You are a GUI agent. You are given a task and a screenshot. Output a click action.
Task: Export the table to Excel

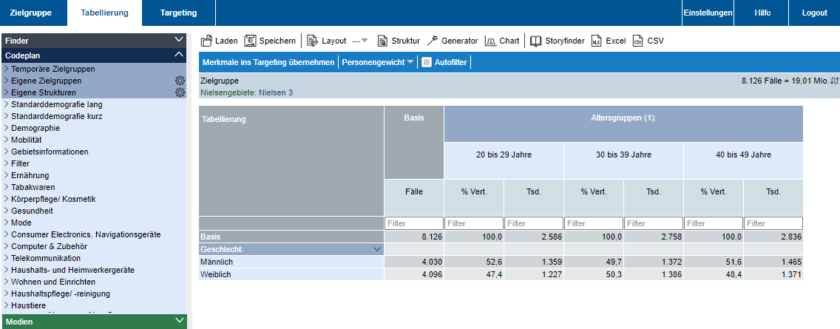click(596, 41)
